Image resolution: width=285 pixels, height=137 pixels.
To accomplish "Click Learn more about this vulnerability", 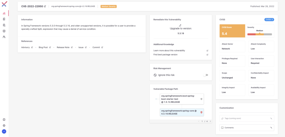I will (x=169, y=51).
